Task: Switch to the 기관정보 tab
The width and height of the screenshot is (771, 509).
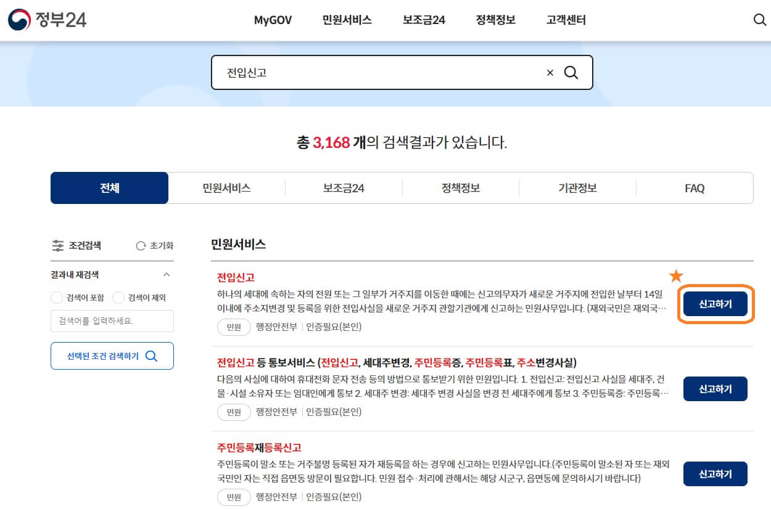Action: coord(578,188)
